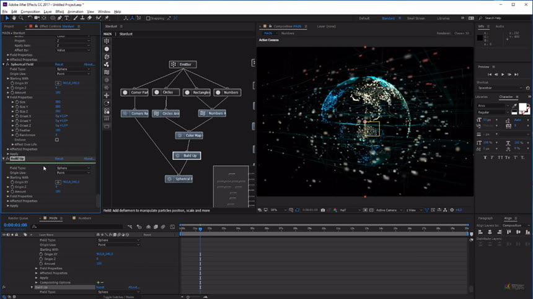Screen dimensions: 533x299
Task: Toggle the Snapping checkbox
Action: (148, 19)
